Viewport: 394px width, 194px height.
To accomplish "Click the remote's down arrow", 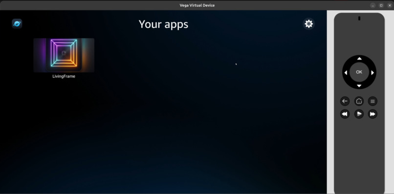I will (359, 86).
